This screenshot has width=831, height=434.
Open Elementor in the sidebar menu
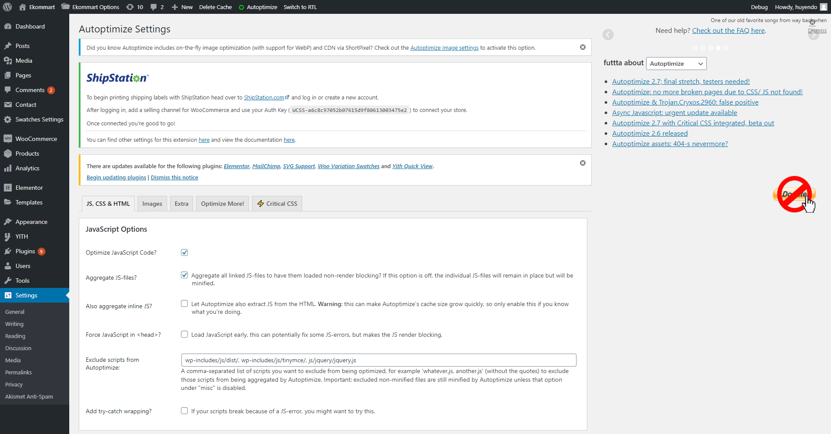29,188
